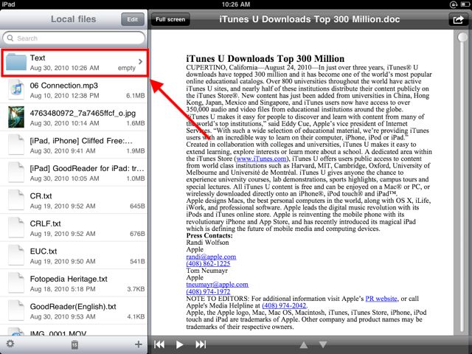Open thumbnail of 4763480972_7a7465ffcf_o.jpg
This screenshot has width=472, height=354.
tap(16, 117)
